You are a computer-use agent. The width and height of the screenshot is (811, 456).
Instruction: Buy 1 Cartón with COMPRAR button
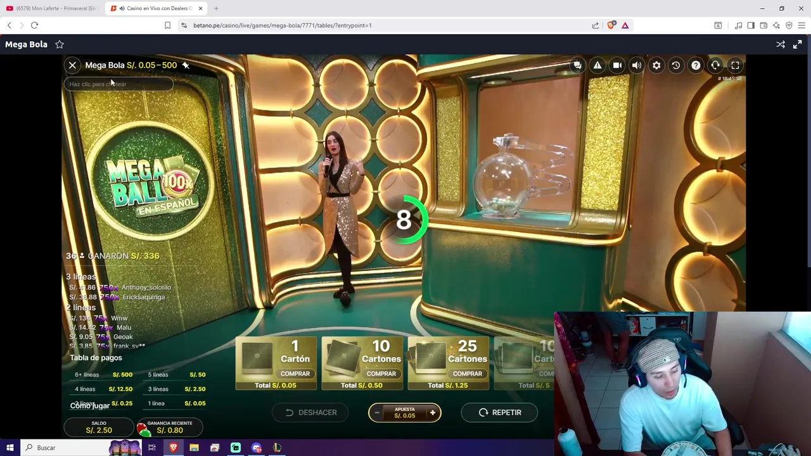pos(295,374)
